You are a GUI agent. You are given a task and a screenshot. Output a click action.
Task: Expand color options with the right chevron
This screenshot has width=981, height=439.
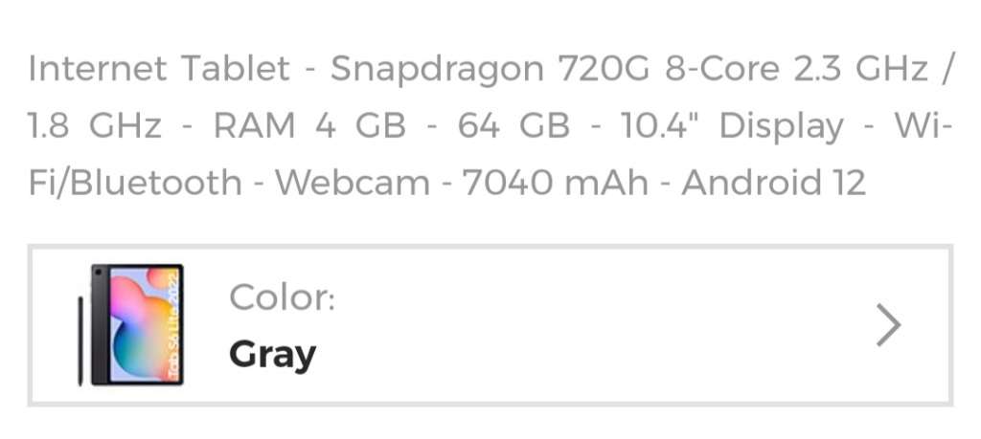pyautogui.click(x=888, y=326)
